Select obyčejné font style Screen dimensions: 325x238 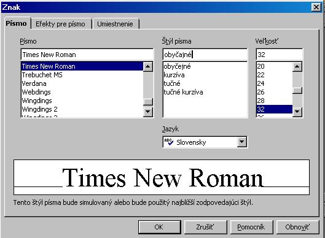click(x=205, y=66)
